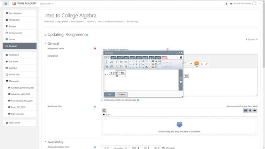Viewport: 265px width, 149px height.
Task: Go to Dashboard breadcrumb link
Action: pyautogui.click(x=49, y=22)
